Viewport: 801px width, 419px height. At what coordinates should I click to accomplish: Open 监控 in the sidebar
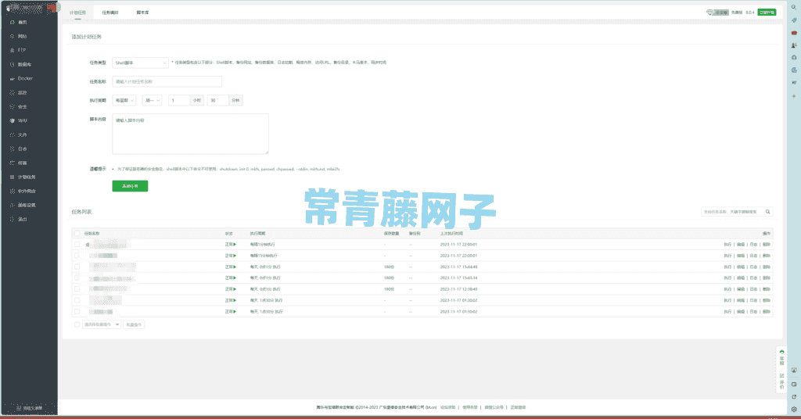pyautogui.click(x=22, y=93)
